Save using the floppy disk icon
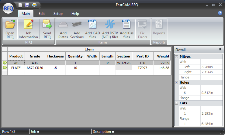225x135 pixels. point(27,5)
